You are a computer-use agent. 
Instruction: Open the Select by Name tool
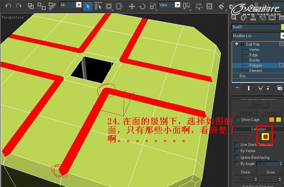point(98,6)
